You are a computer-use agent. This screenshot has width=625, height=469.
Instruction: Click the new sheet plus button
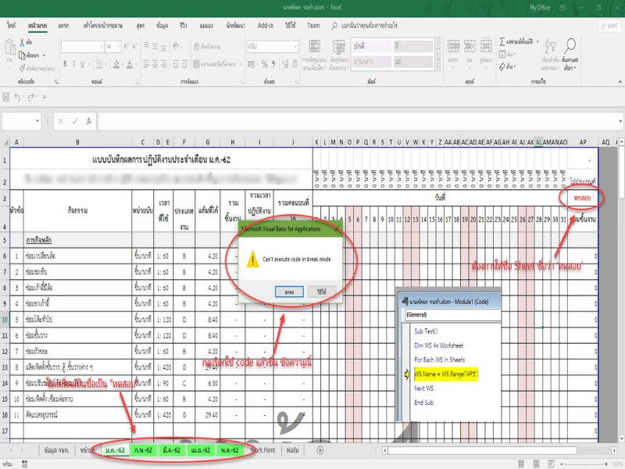[x=320, y=450]
